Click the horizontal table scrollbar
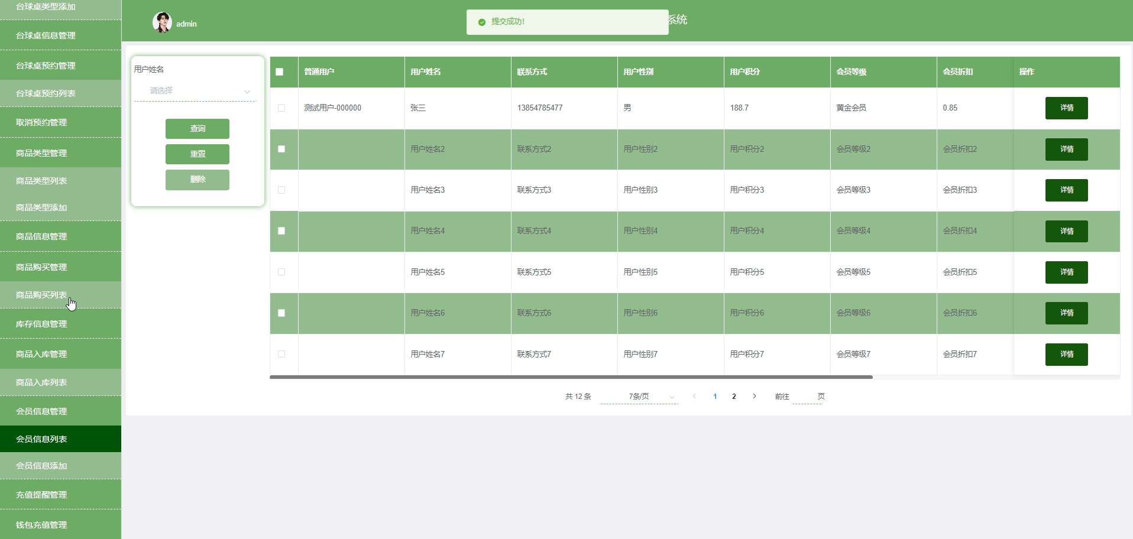This screenshot has height=539, width=1133. click(x=571, y=376)
